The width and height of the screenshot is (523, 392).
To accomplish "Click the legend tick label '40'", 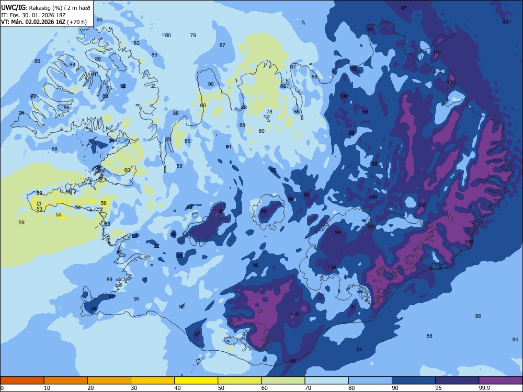I will 178,388.
